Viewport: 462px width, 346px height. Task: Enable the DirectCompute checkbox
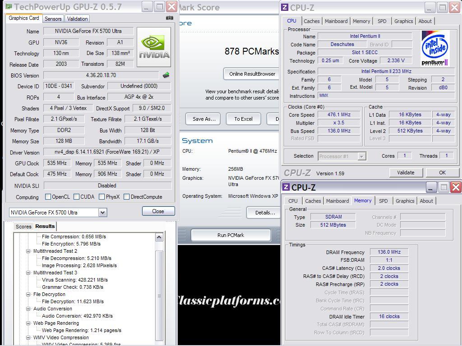pyautogui.click(x=126, y=197)
